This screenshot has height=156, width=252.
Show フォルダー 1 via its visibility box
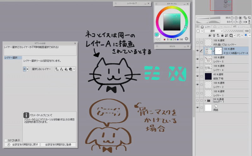(x=198, y=100)
